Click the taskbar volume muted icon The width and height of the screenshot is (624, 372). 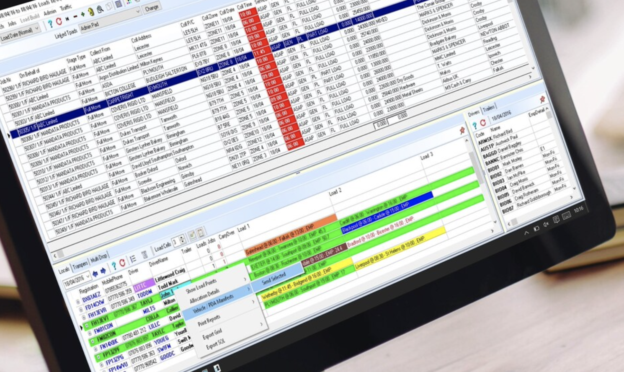(x=546, y=225)
